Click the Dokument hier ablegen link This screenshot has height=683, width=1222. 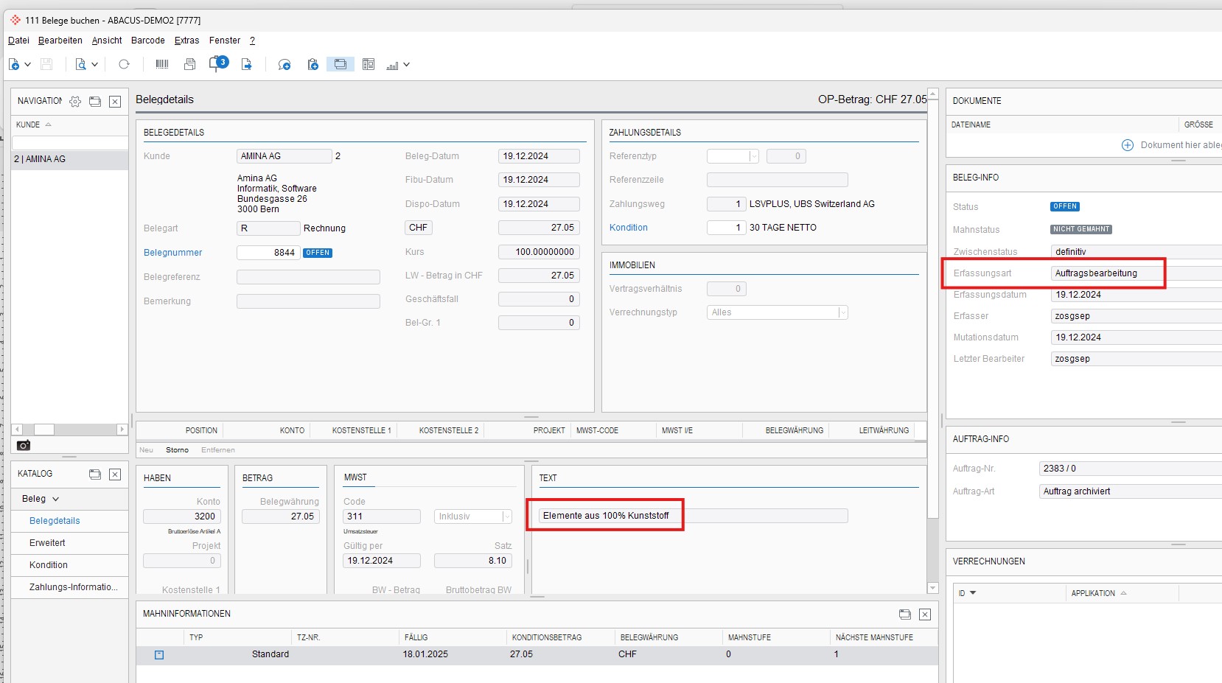click(1181, 145)
